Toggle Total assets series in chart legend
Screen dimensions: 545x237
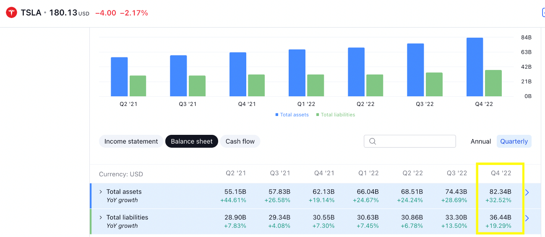294,115
